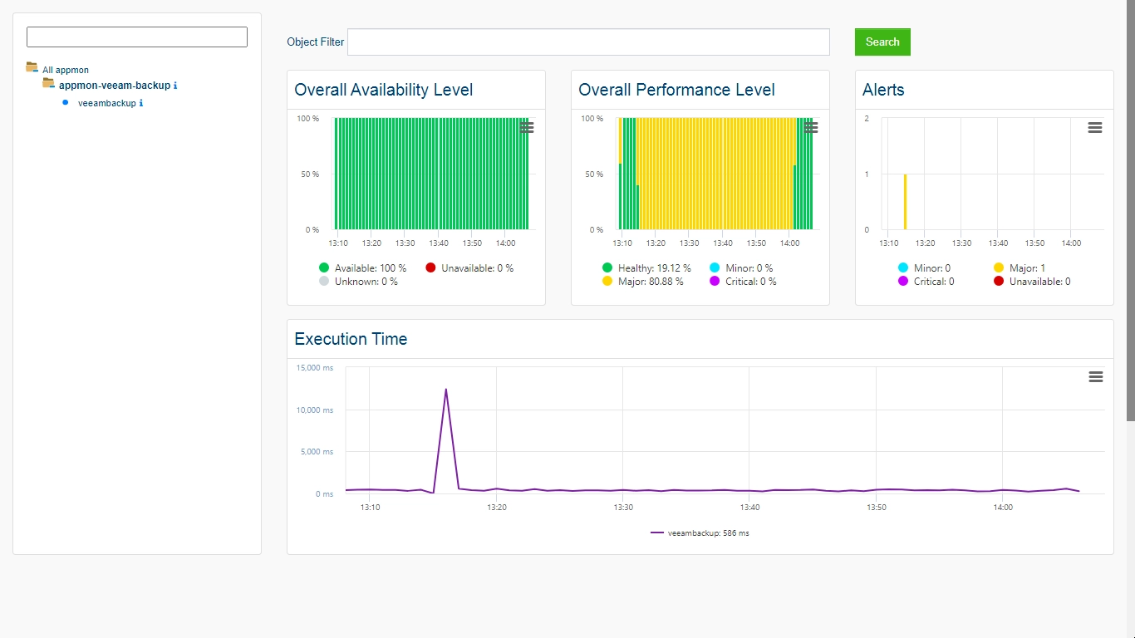Open the Execution Time chart menu
1135x638 pixels.
click(x=1096, y=377)
